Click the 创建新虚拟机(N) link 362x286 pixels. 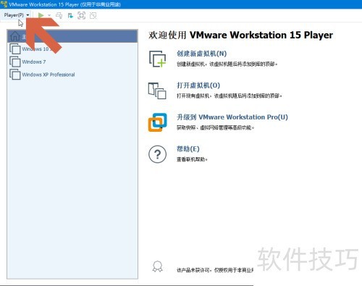(201, 54)
